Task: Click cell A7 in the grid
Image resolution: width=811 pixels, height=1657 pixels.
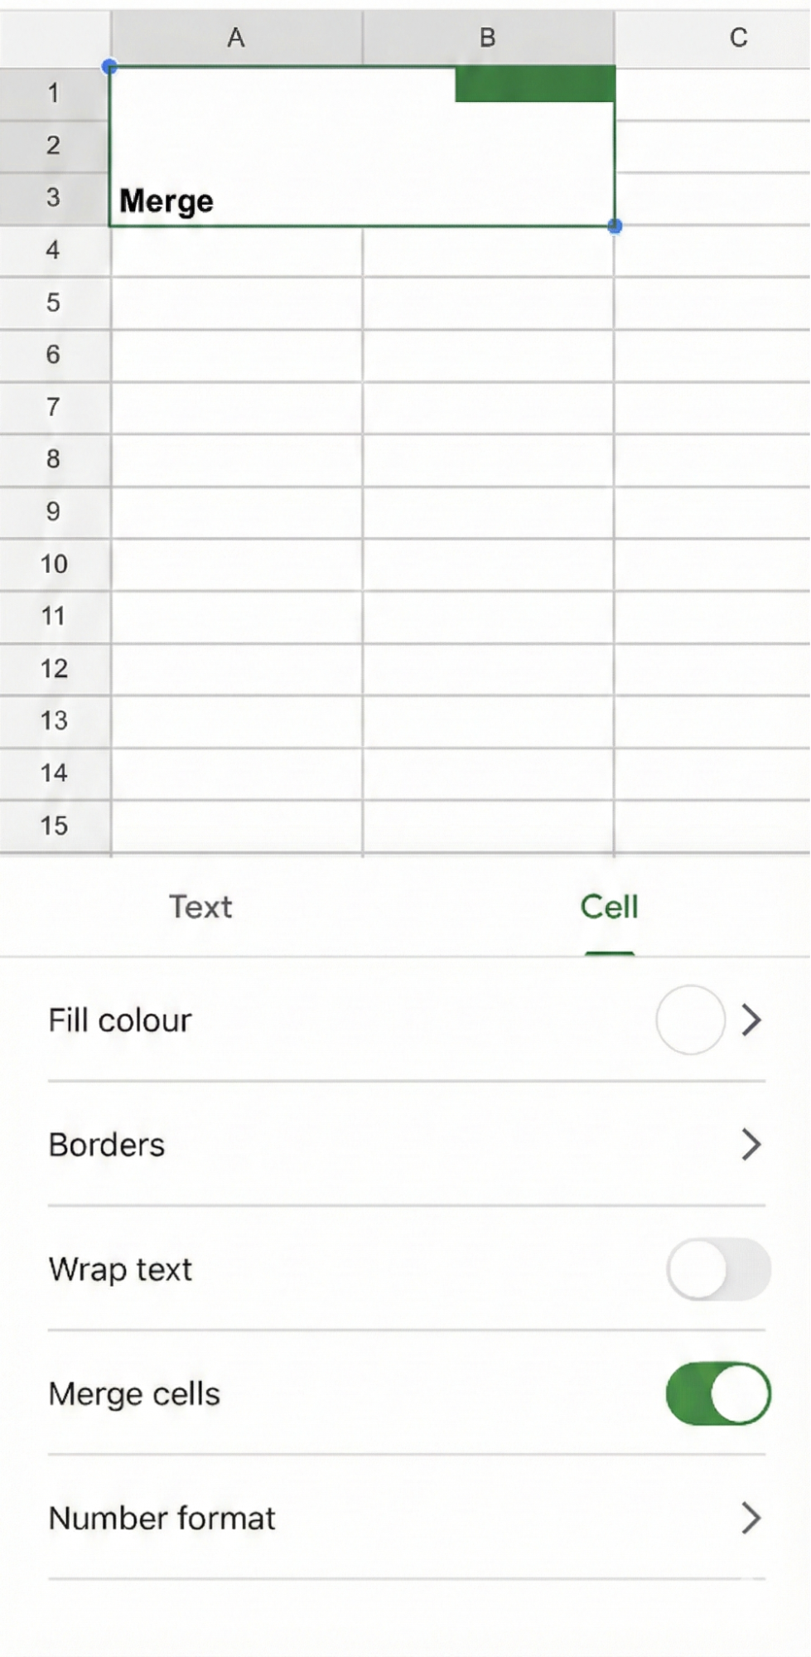Action: pos(236,406)
